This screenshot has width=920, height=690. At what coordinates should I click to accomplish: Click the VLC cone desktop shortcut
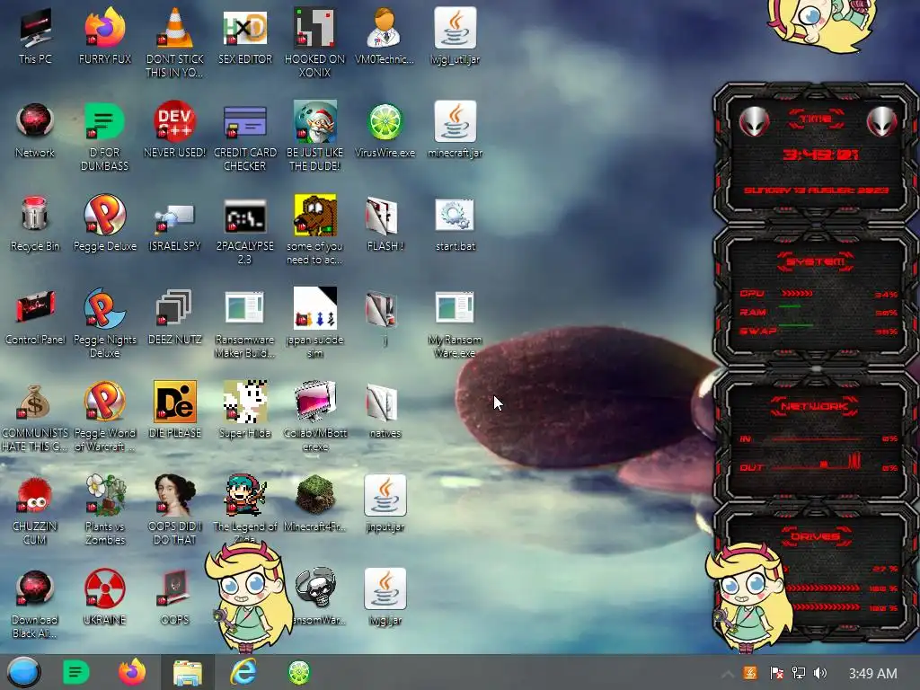(175, 28)
